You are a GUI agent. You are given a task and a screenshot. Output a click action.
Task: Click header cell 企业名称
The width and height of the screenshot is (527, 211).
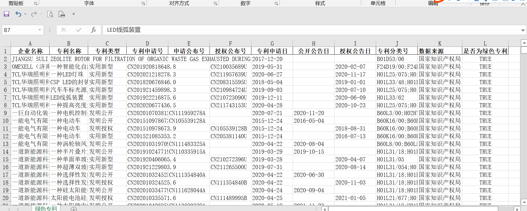pos(30,51)
